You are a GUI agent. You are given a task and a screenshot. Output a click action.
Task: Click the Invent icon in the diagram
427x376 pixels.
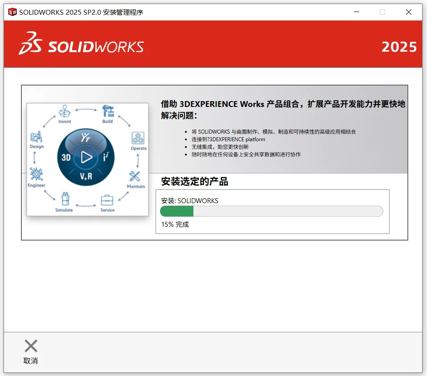pyautogui.click(x=65, y=111)
